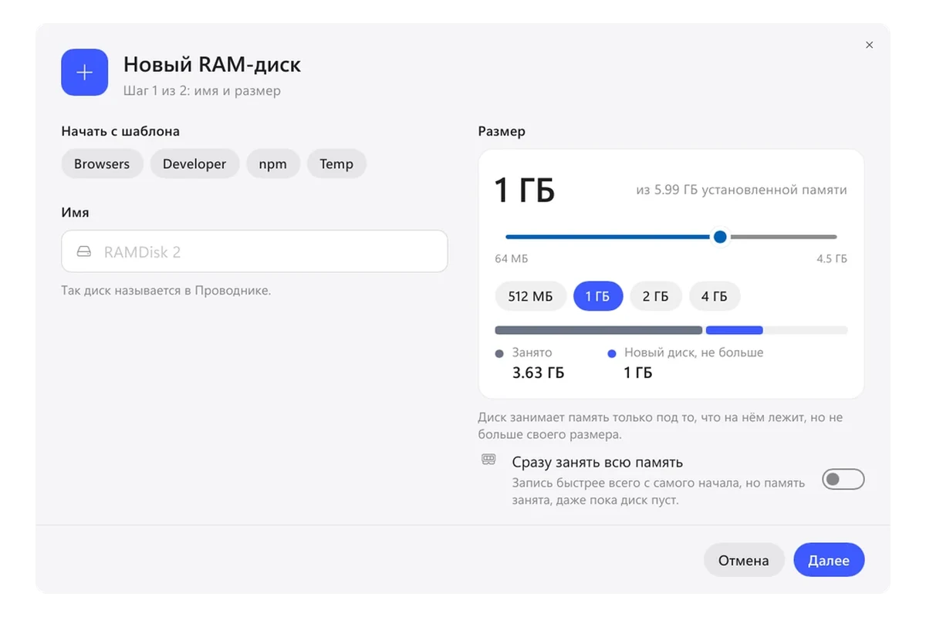
Task: Click the large 1 ГБ size value
Action: 525,190
